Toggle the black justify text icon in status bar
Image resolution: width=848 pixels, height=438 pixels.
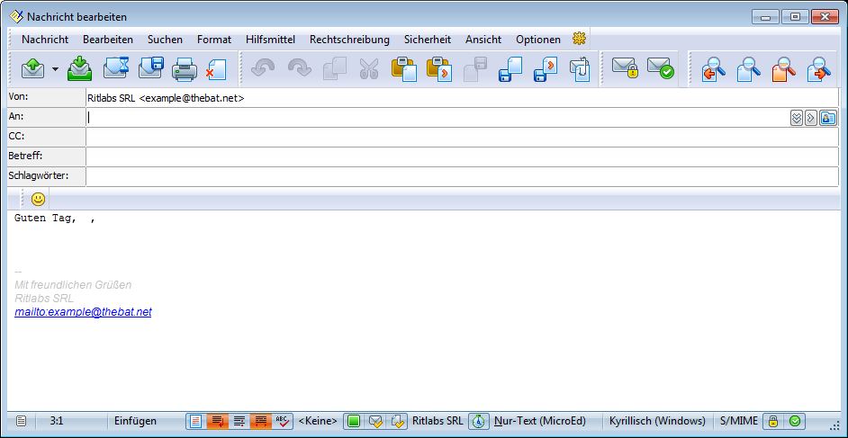click(x=239, y=421)
